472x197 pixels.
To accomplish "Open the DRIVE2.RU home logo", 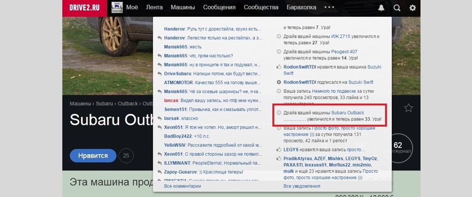I will point(84,8).
